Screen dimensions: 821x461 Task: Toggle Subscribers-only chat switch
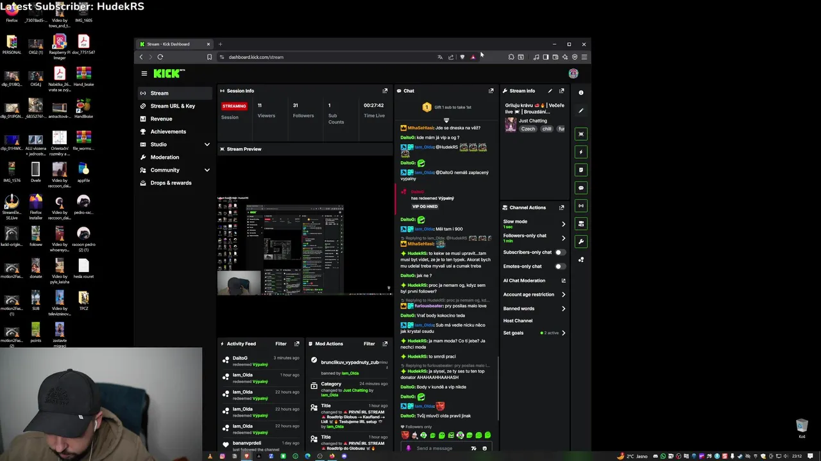(x=559, y=252)
